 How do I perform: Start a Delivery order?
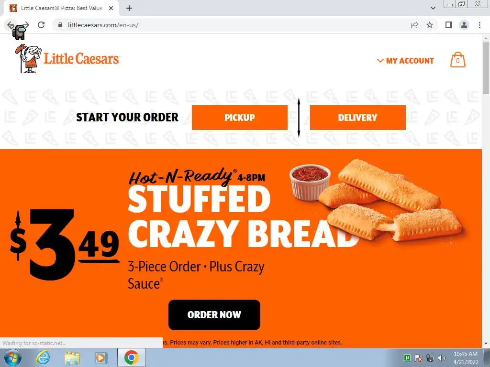[x=358, y=118]
